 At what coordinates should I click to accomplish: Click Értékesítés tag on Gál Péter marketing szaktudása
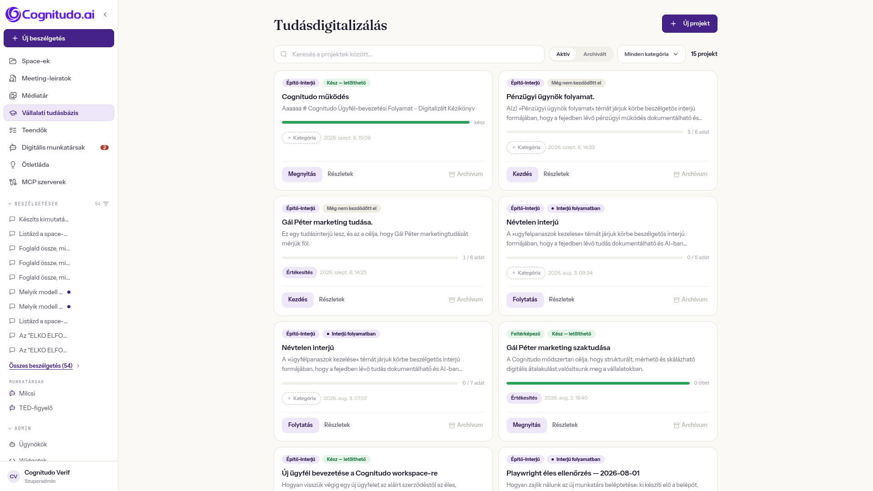pos(524,398)
